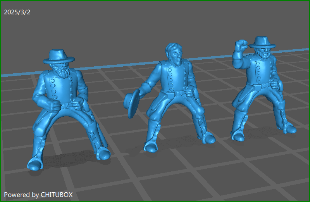Click the 2025/3/2 date text

tap(17, 12)
